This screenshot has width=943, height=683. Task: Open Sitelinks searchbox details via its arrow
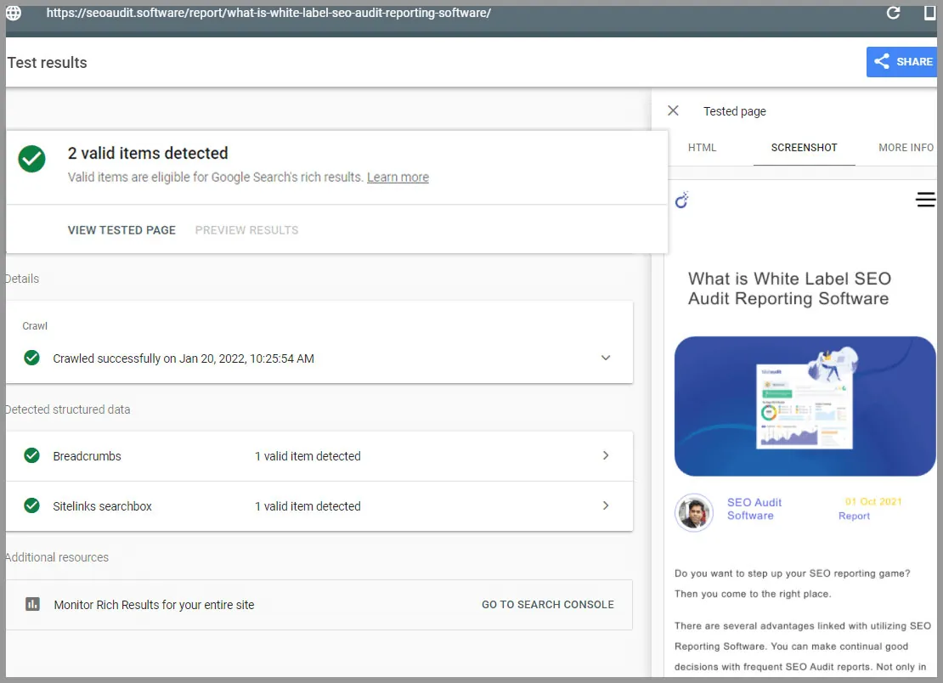coord(606,505)
